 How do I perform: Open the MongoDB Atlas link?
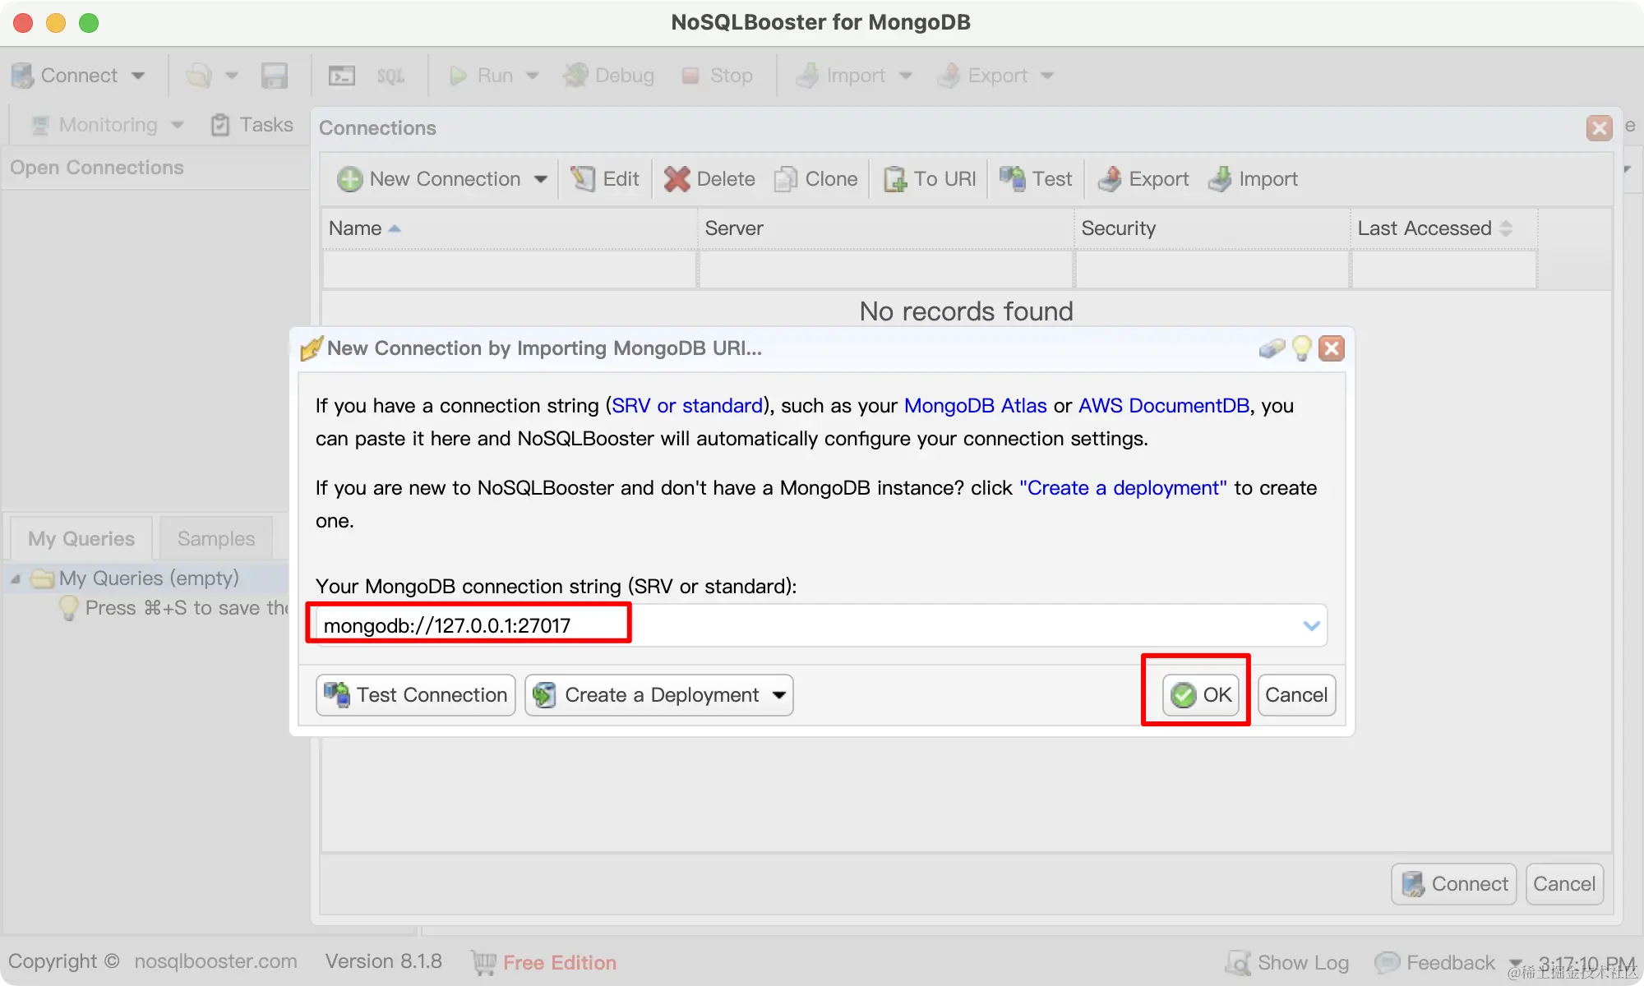975,406
